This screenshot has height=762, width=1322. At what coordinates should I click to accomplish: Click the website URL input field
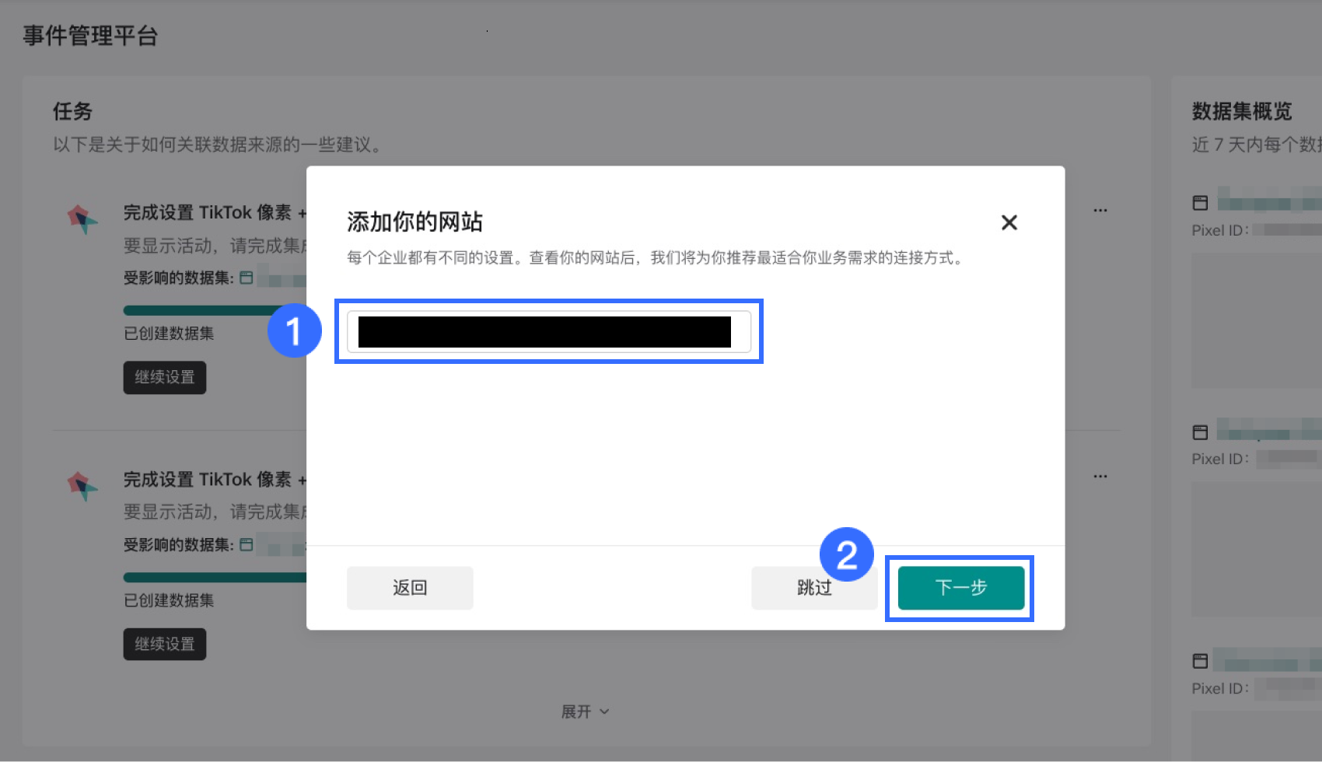[x=548, y=332]
